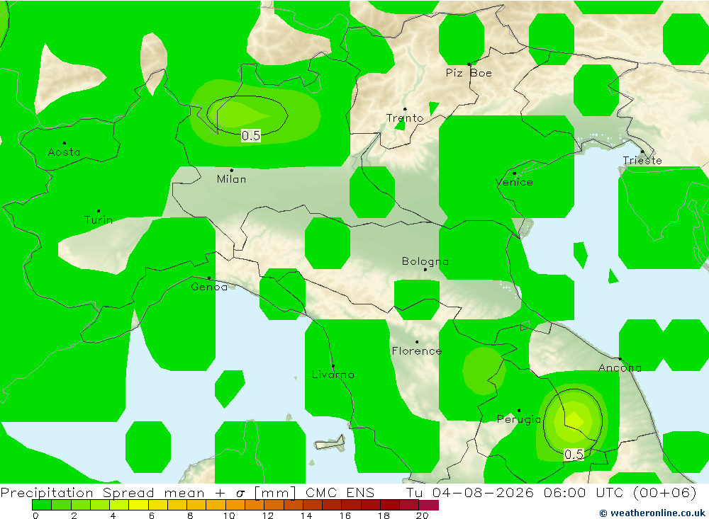
Task: Click the Ancona city label
Action: point(620,368)
